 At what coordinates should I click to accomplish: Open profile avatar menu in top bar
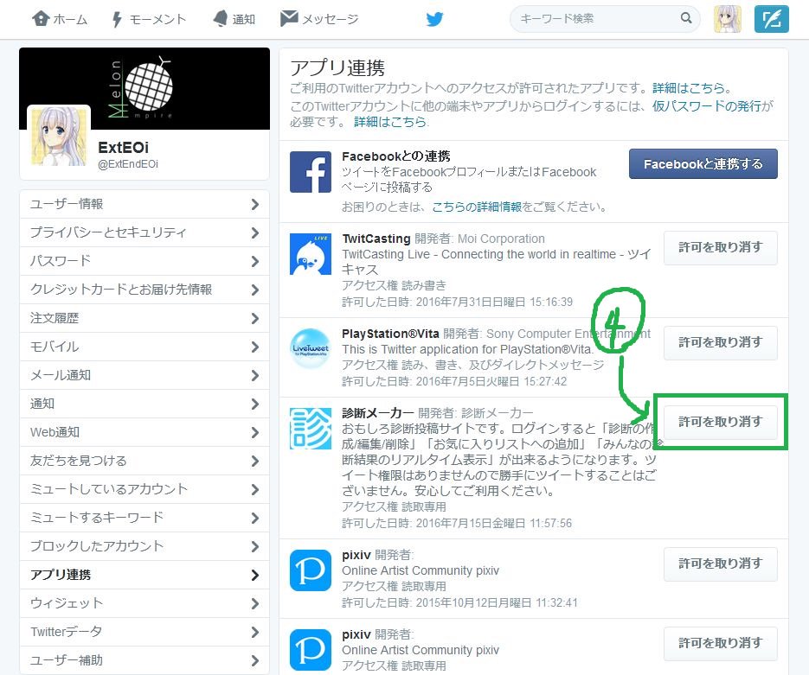pyautogui.click(x=727, y=19)
